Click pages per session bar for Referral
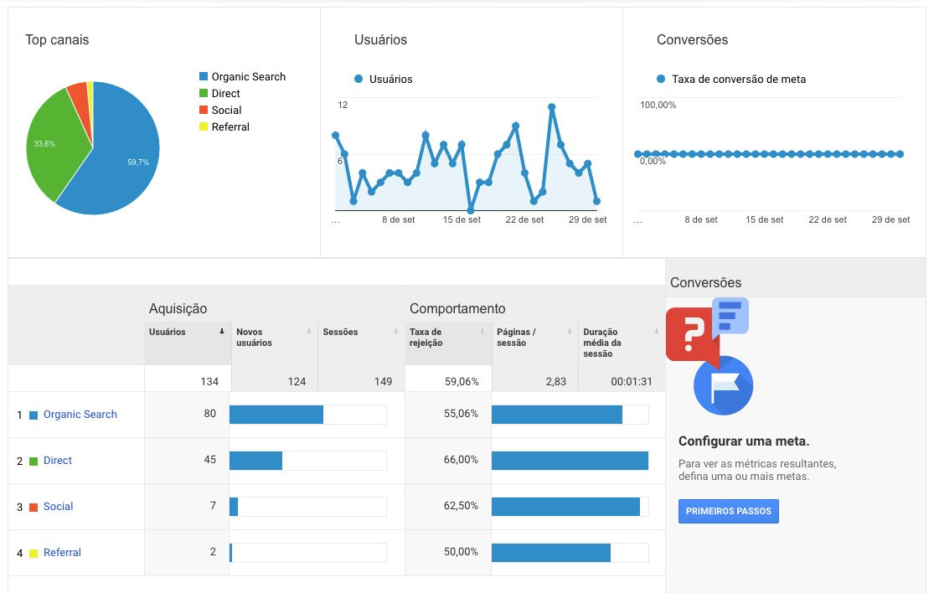 pos(551,553)
